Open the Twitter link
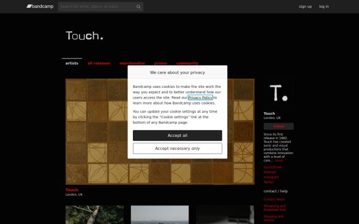This screenshot has width=359, height=224. [x=269, y=182]
